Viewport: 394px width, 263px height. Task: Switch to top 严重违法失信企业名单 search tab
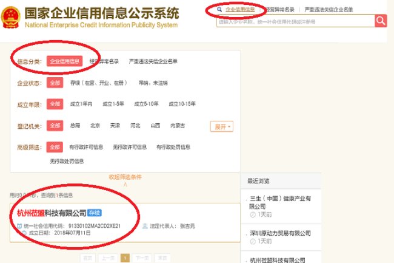[x=329, y=10]
